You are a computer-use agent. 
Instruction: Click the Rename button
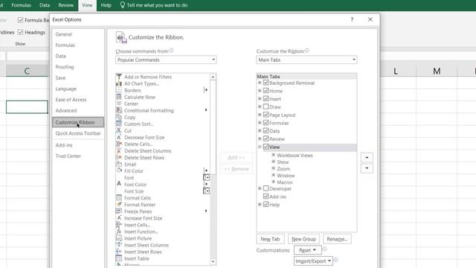pos(337,239)
